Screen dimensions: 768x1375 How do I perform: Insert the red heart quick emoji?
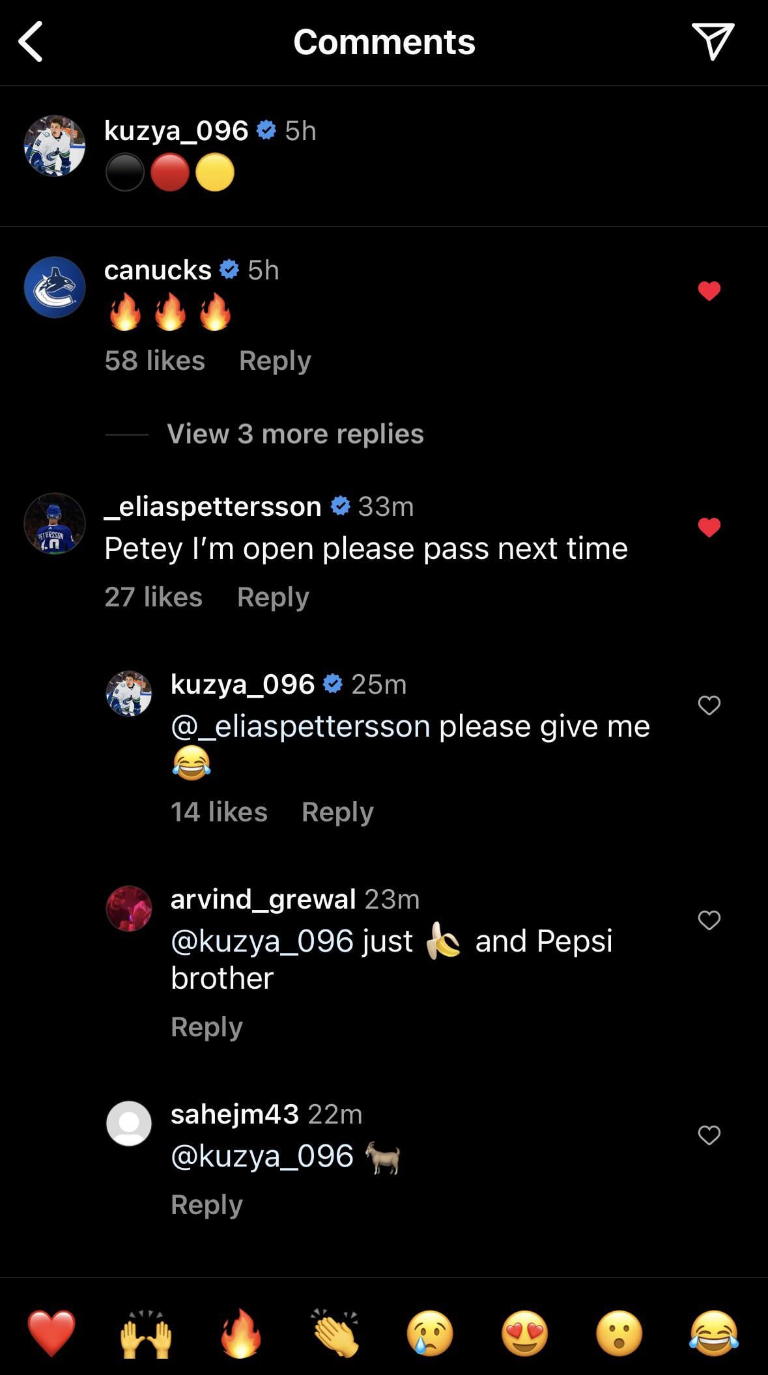[x=51, y=1333]
